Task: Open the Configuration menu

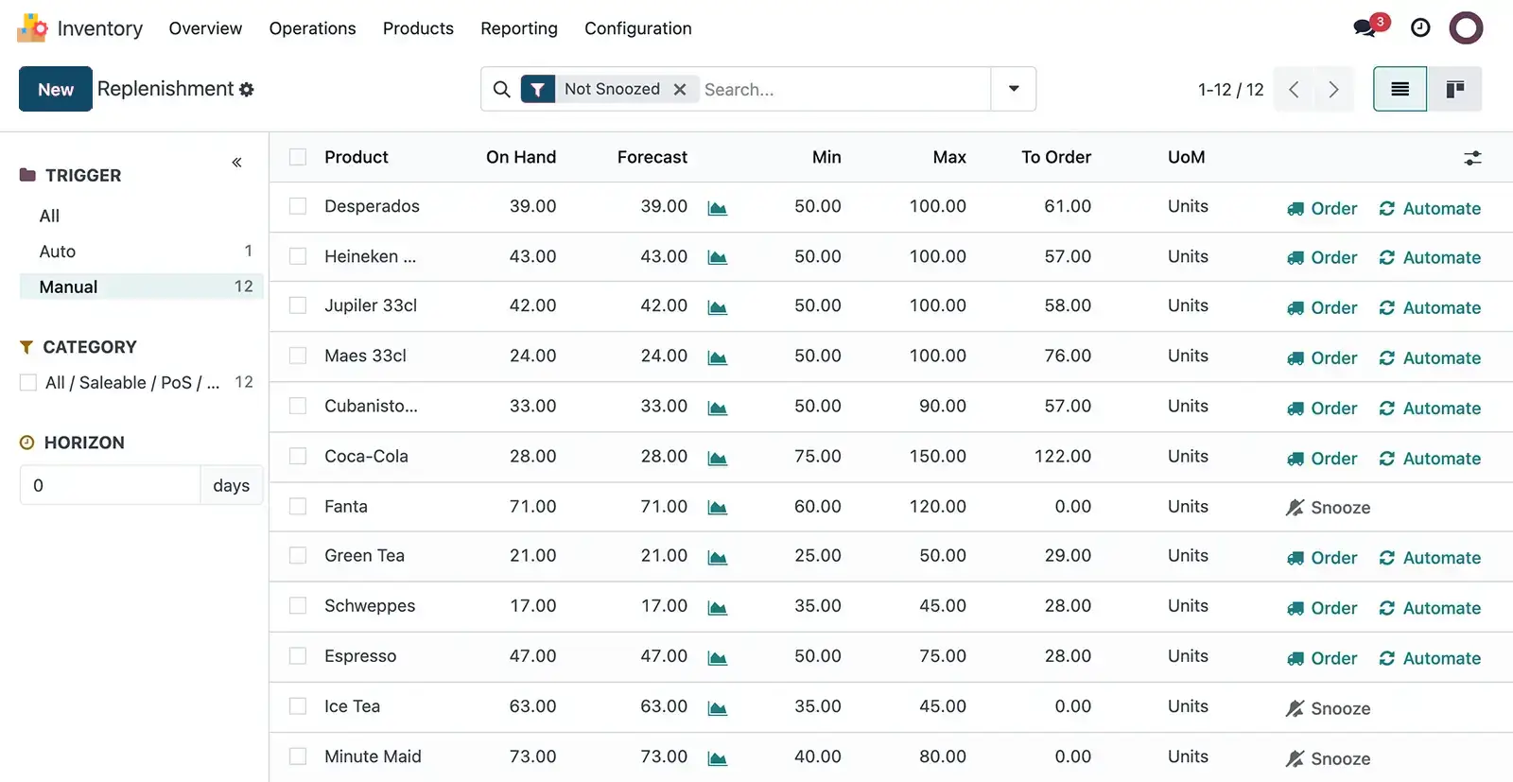Action: pyautogui.click(x=637, y=28)
